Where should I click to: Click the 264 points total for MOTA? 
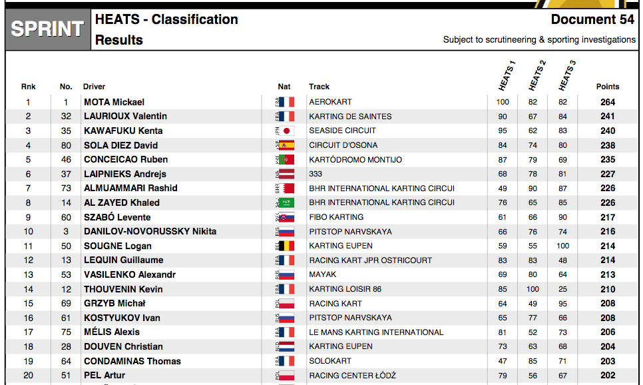tap(607, 102)
